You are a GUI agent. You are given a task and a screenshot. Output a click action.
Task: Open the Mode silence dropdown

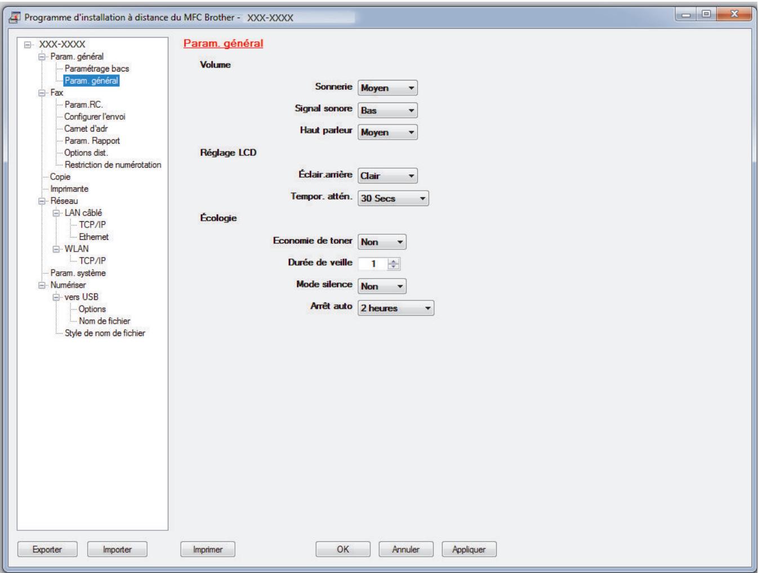tap(382, 286)
